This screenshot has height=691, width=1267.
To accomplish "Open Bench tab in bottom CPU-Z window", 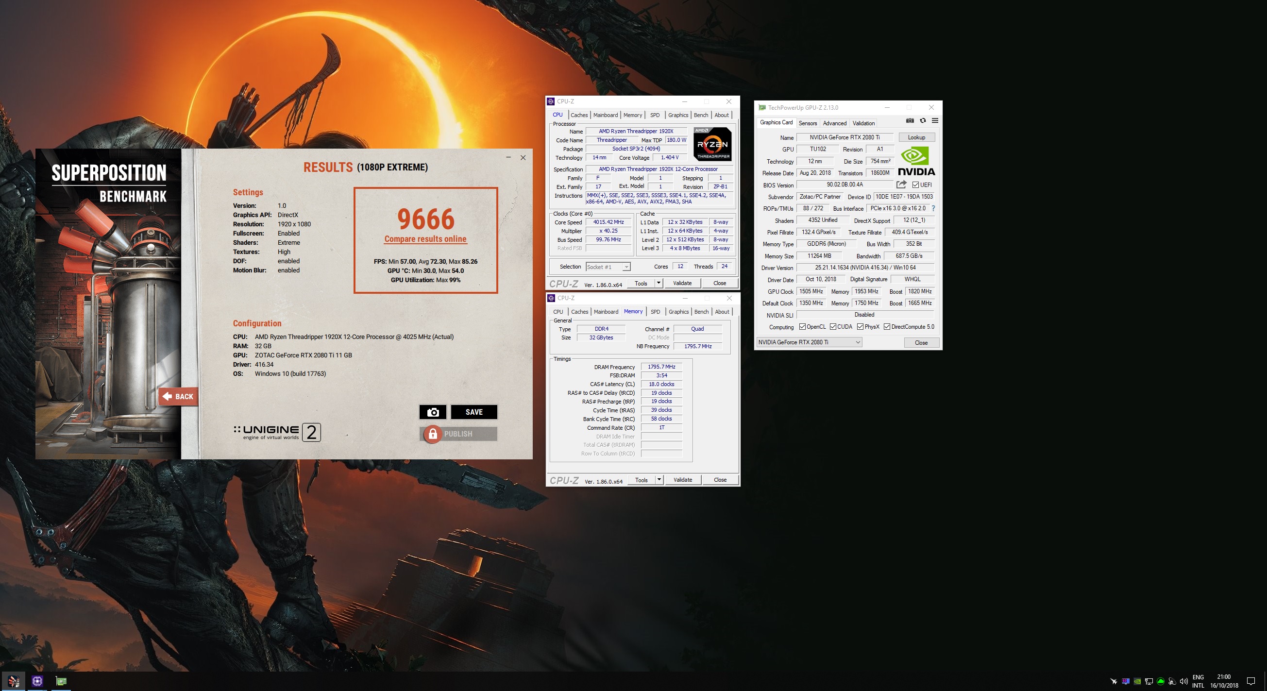I will 701,312.
